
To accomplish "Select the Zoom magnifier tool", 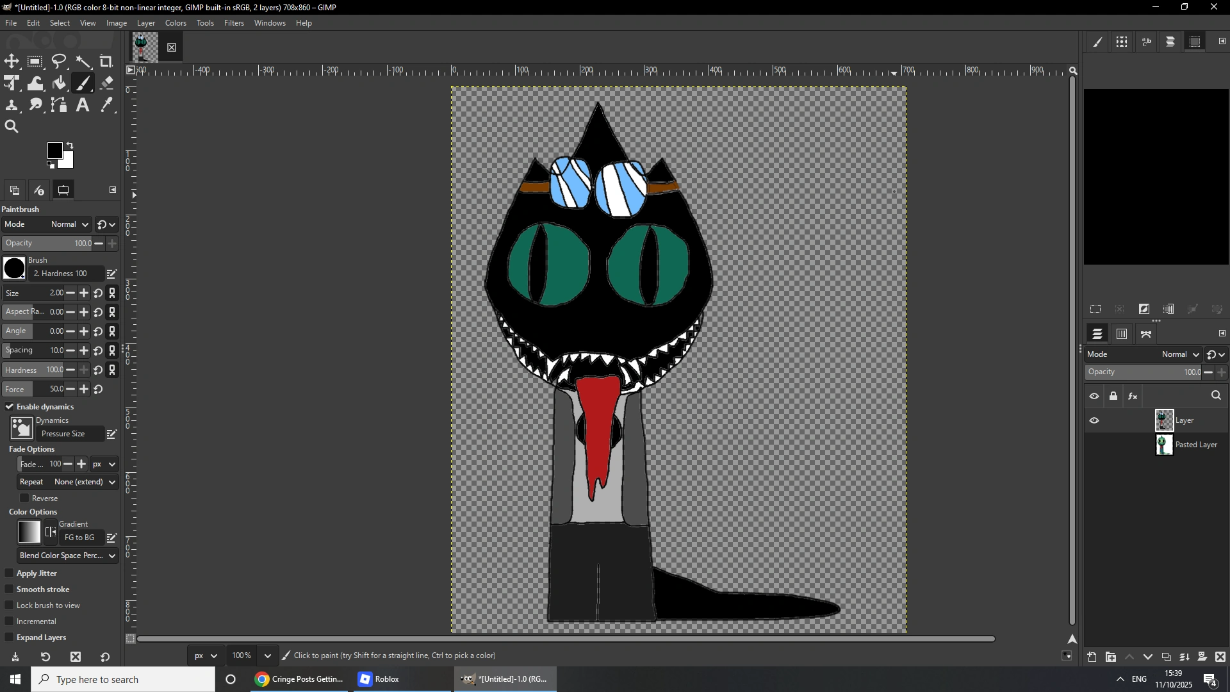I will 12,127.
